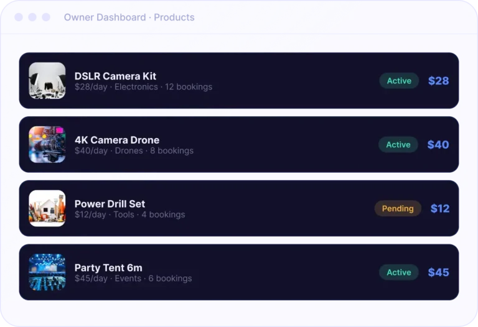Select the $45 price of Party Tent 6m
This screenshot has height=327, width=478.
coord(438,272)
